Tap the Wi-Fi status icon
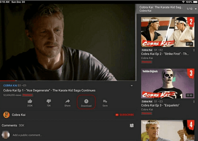The image size is (198, 141). [183, 2]
